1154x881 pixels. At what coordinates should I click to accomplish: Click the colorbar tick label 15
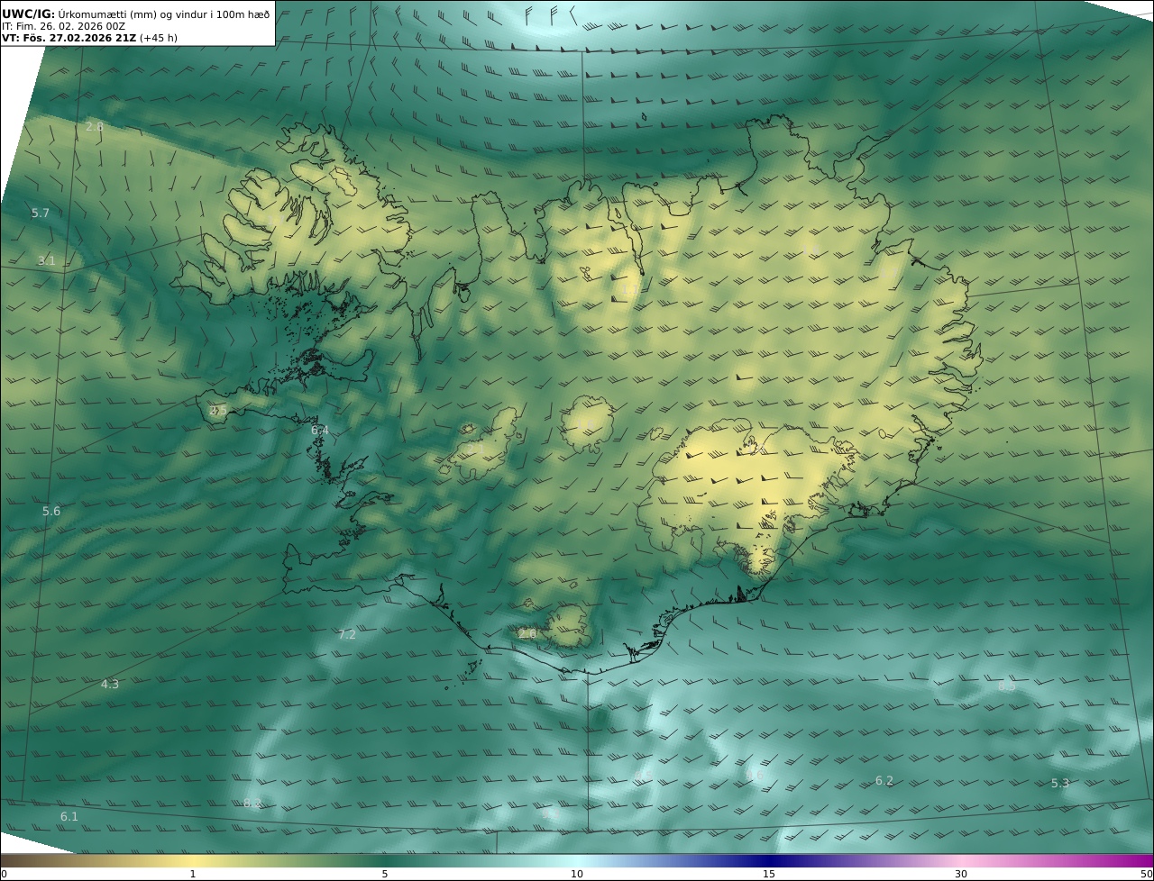pos(769,874)
